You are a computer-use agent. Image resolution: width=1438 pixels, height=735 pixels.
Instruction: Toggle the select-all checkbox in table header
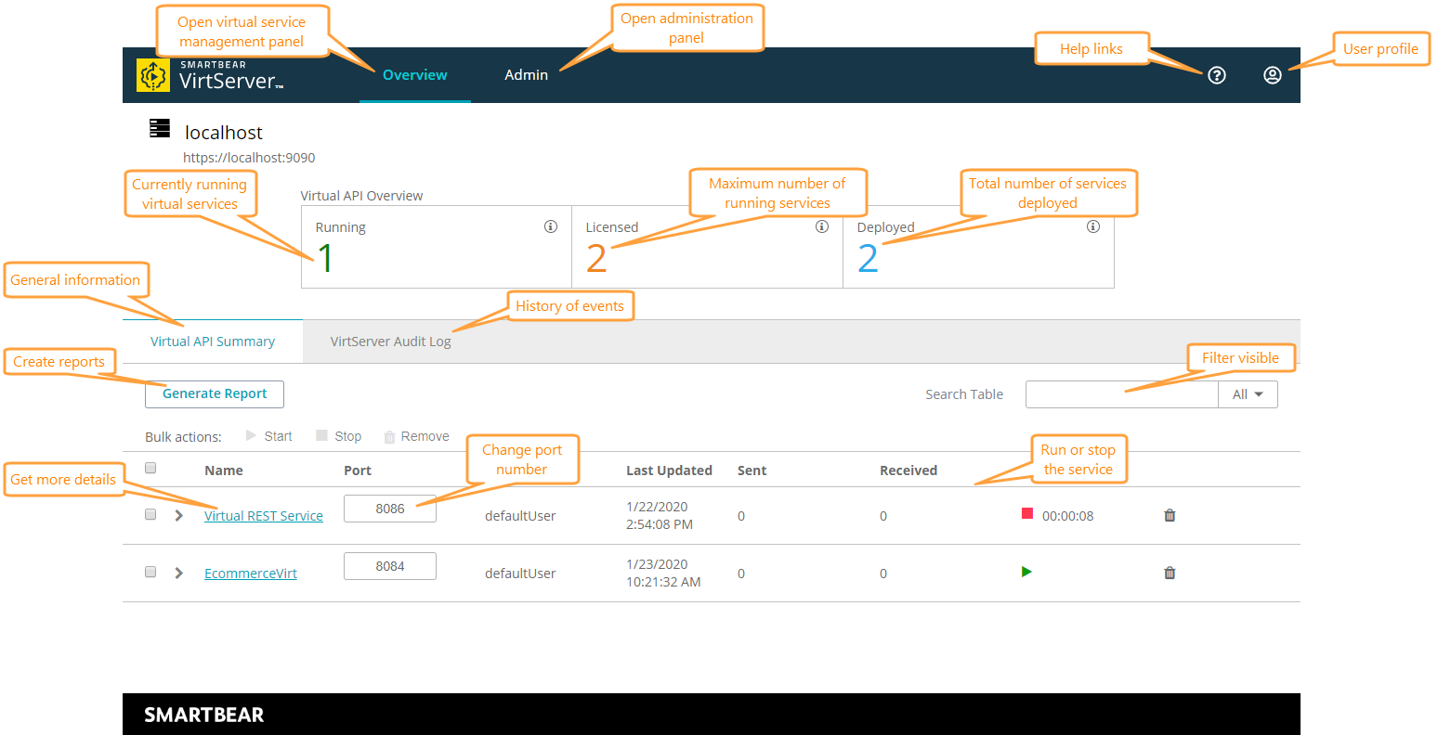(150, 468)
